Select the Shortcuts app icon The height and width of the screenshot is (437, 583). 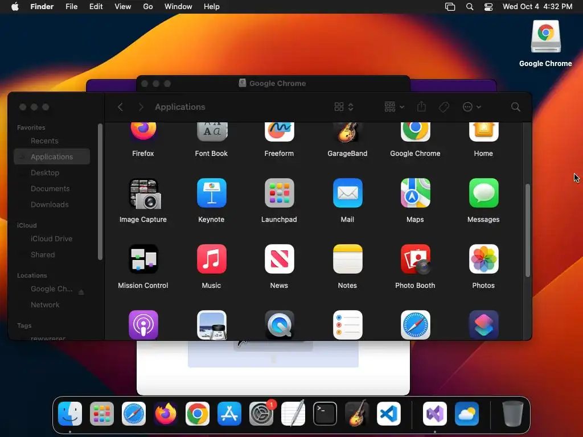(x=483, y=325)
